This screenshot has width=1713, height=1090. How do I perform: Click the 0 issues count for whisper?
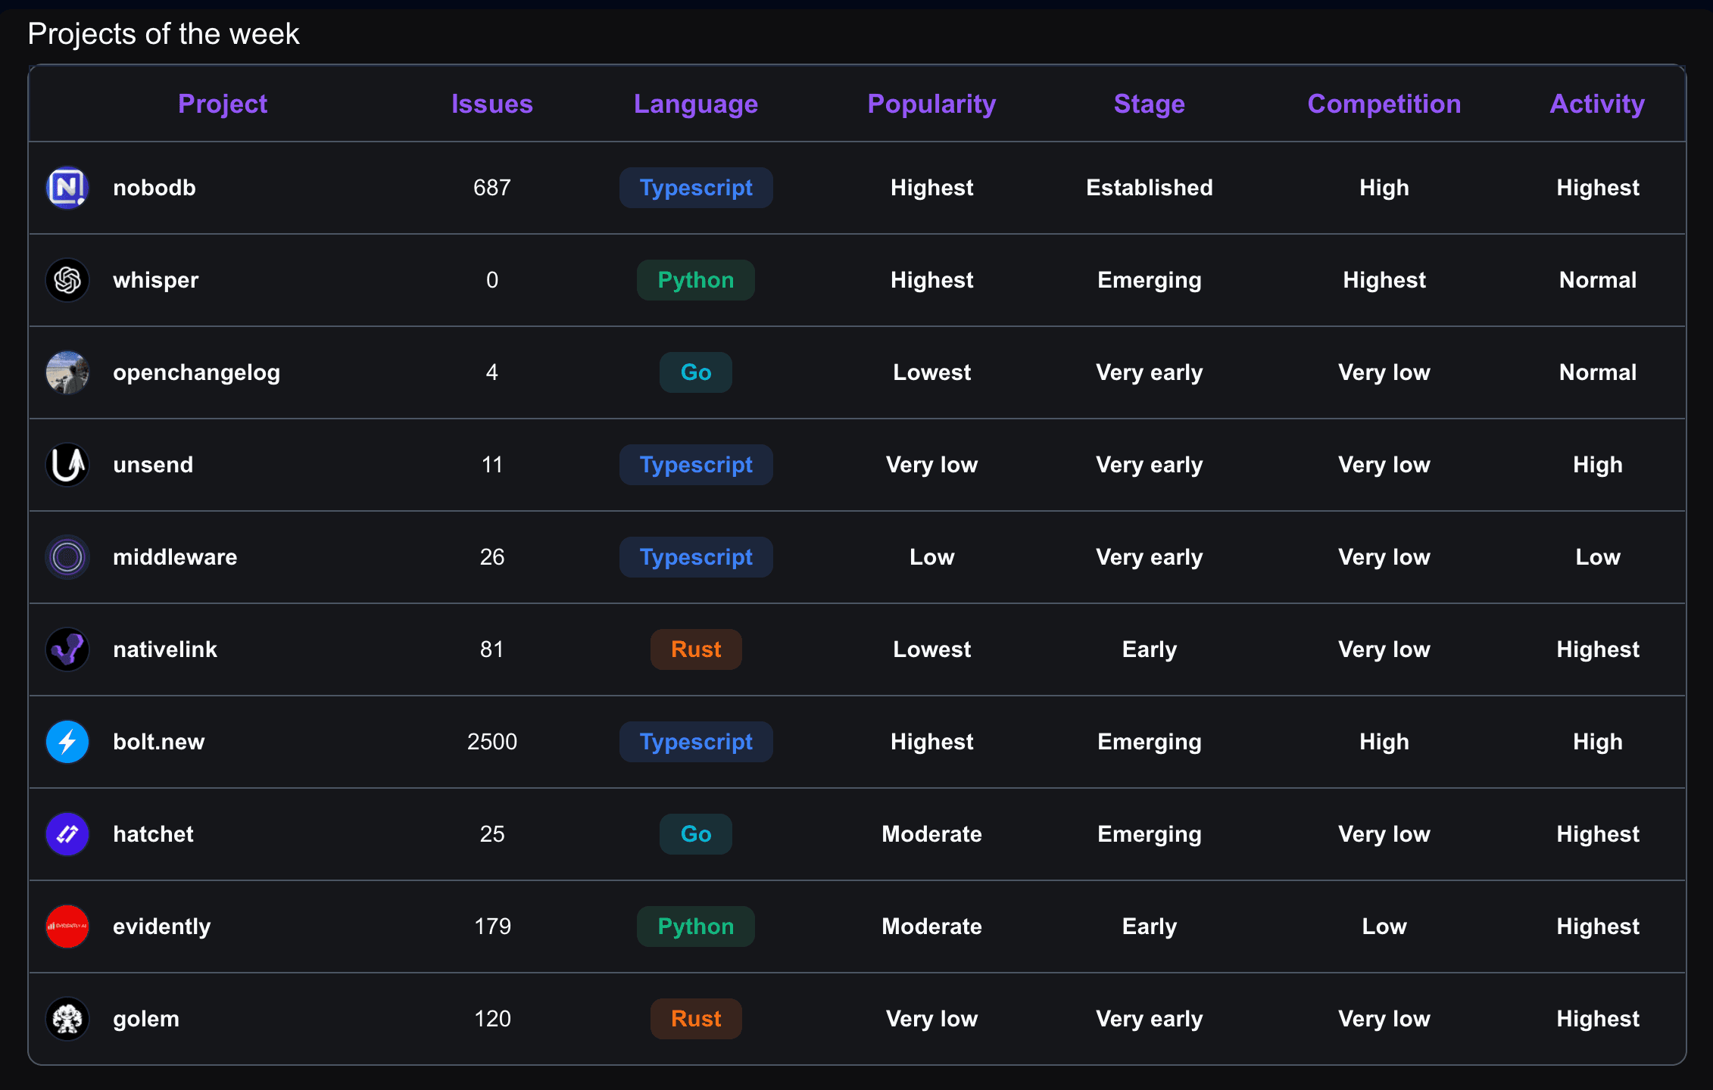[x=492, y=280]
